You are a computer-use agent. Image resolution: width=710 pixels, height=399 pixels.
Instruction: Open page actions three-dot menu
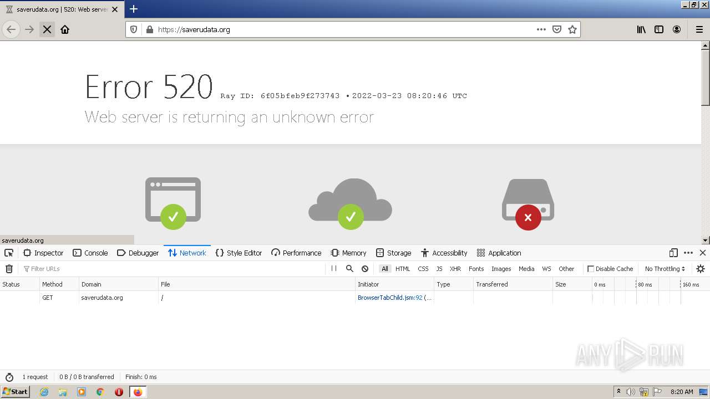[541, 29]
